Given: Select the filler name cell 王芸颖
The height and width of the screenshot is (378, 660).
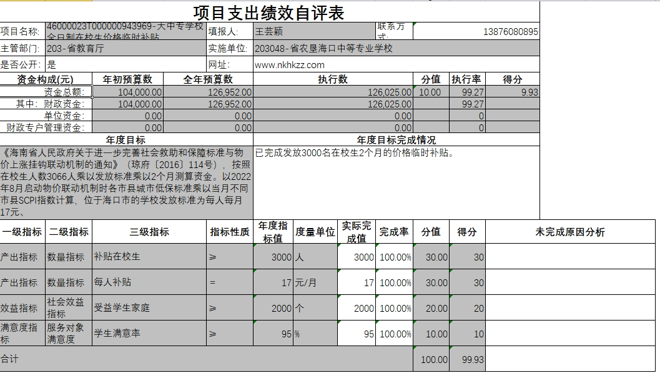Looking at the screenshot, I should tap(315, 32).
